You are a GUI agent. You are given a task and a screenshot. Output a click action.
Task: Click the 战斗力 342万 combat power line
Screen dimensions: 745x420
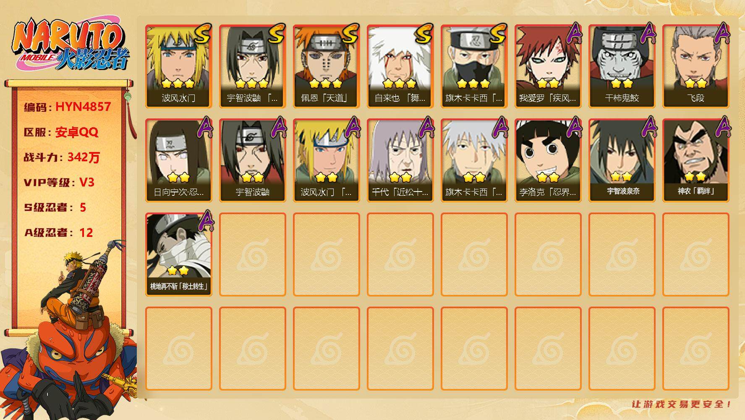pos(62,157)
